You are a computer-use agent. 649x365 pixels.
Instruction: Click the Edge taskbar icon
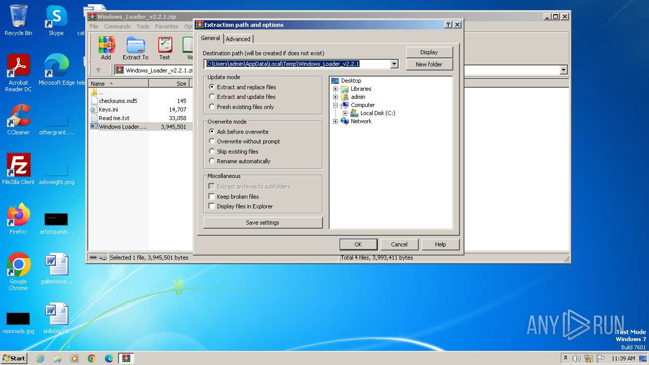[109, 358]
